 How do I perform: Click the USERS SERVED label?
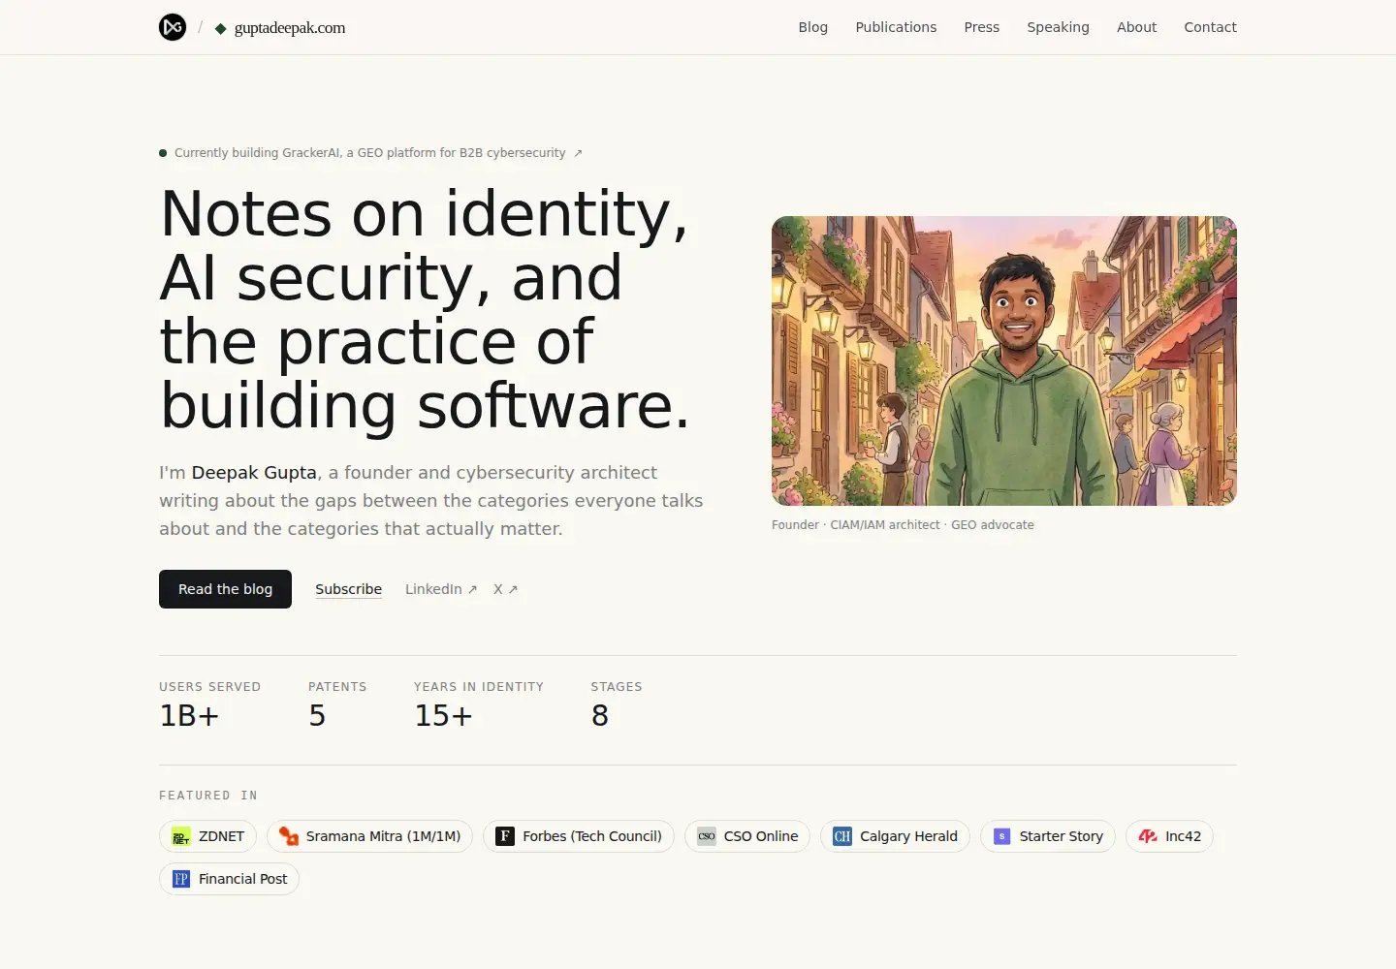[x=209, y=687]
